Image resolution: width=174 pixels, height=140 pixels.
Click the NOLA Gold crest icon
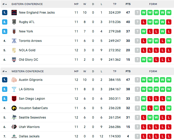tap(14, 50)
